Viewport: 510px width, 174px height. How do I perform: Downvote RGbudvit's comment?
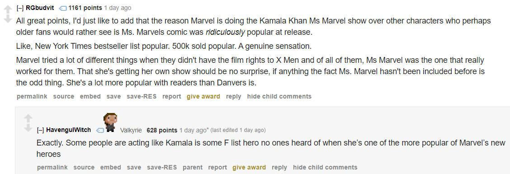tap(8, 19)
